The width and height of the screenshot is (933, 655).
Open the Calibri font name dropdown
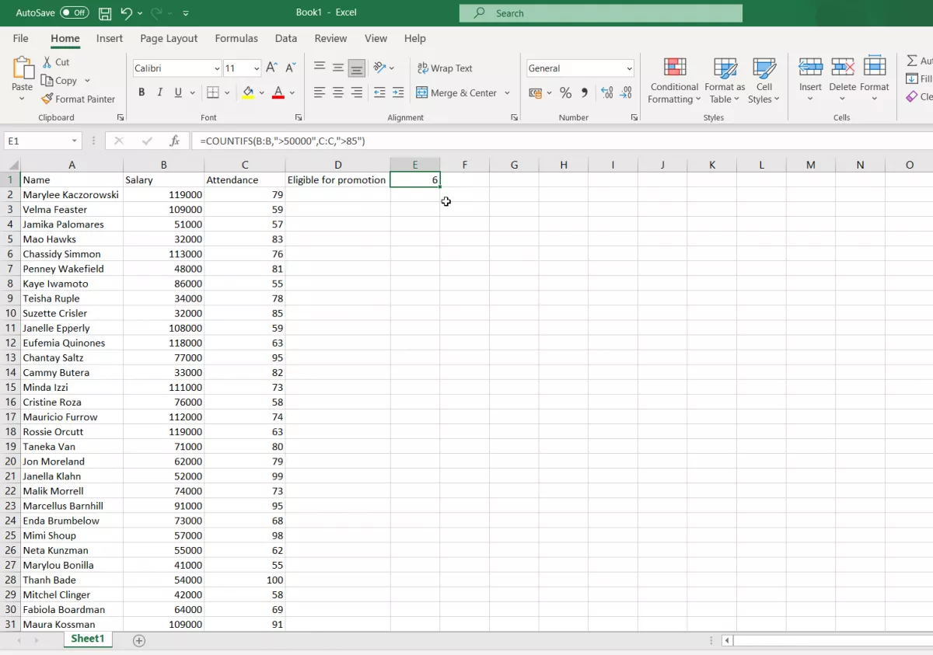click(x=217, y=68)
